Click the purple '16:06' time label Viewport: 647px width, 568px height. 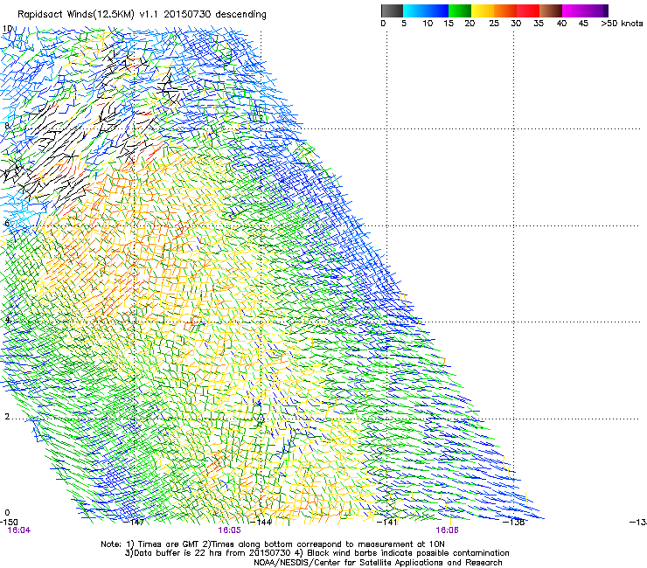point(448,530)
